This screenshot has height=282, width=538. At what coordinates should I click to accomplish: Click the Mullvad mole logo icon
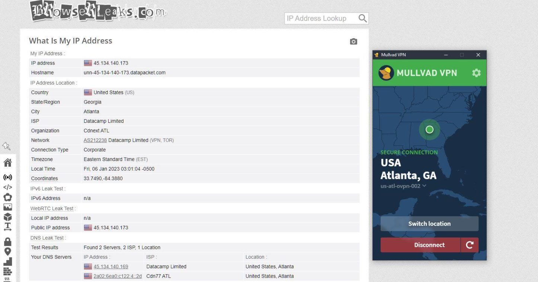[386, 73]
